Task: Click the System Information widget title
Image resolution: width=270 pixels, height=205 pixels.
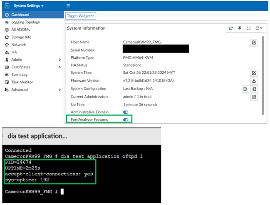Action: coord(86,28)
